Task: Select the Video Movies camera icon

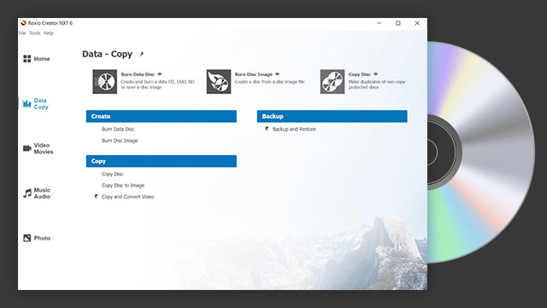Action: tap(26, 148)
